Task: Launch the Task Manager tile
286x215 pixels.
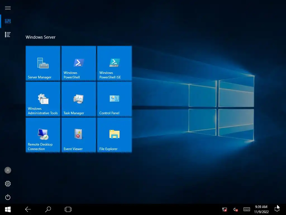Action: [79, 99]
